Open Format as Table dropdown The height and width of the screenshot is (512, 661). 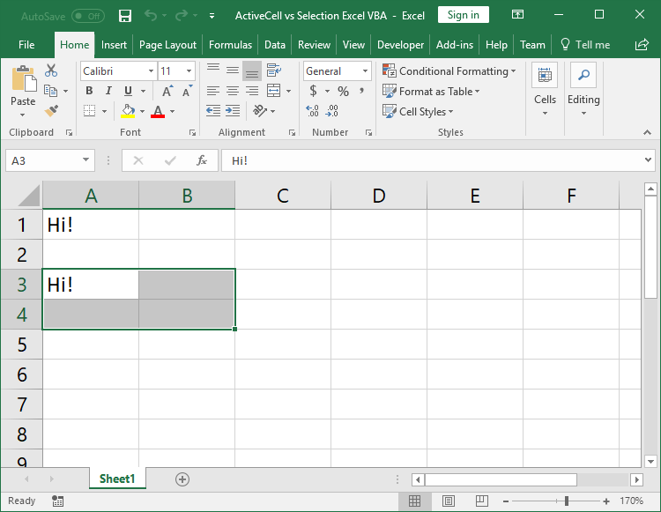(x=431, y=91)
